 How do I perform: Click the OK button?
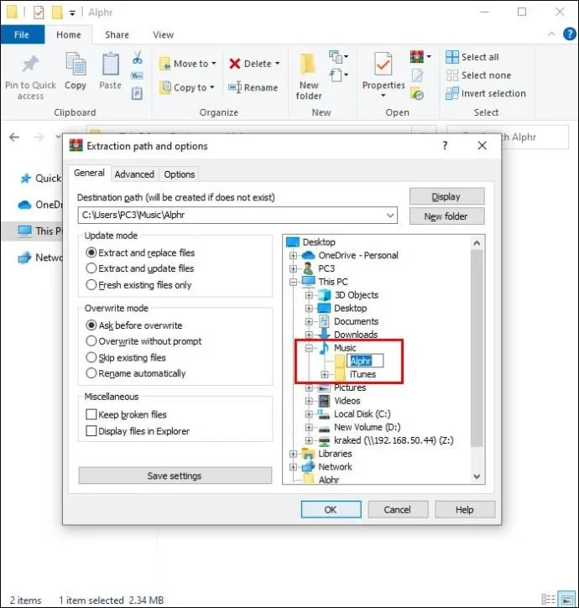[331, 510]
